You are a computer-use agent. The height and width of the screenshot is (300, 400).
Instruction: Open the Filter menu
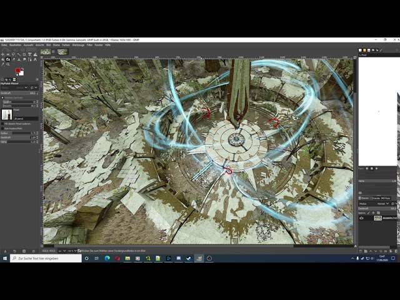tap(89, 45)
